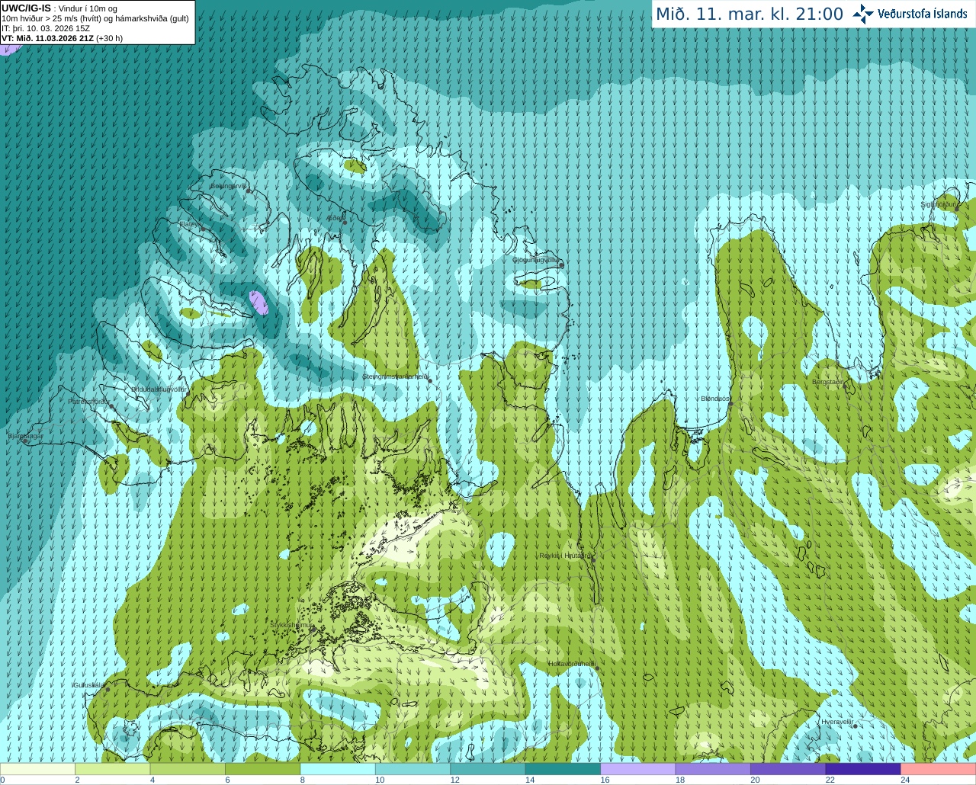The height and width of the screenshot is (785, 976).
Task: Click the Blönduós station label
Action: (715, 399)
